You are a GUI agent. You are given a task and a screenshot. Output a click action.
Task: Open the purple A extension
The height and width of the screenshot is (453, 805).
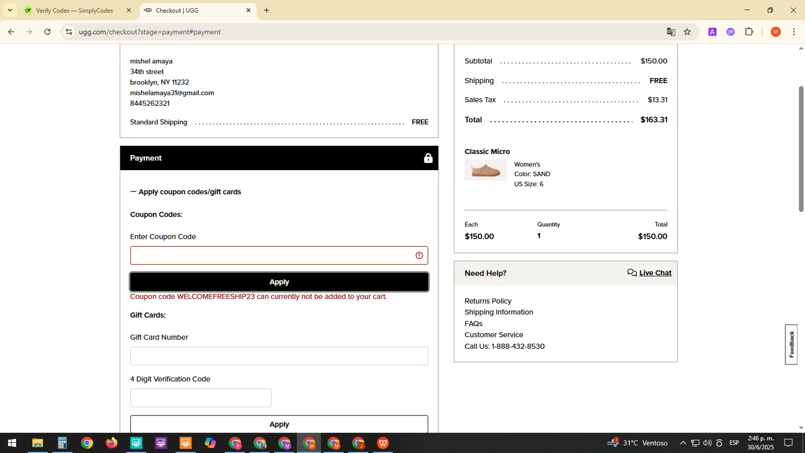pyautogui.click(x=712, y=32)
